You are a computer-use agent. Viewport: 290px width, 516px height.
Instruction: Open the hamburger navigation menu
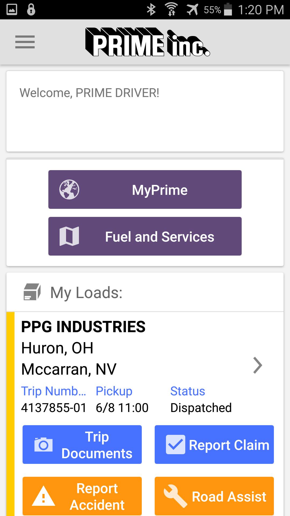(25, 42)
